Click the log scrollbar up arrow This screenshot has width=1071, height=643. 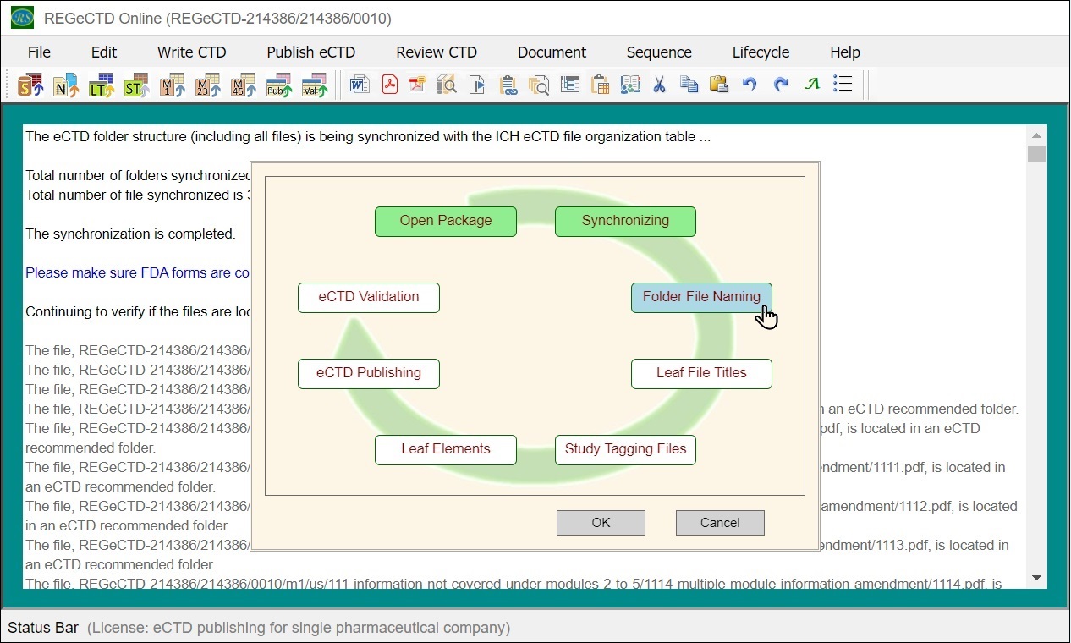tap(1036, 135)
